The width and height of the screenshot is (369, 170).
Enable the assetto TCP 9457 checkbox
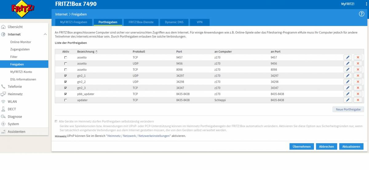pos(65,58)
